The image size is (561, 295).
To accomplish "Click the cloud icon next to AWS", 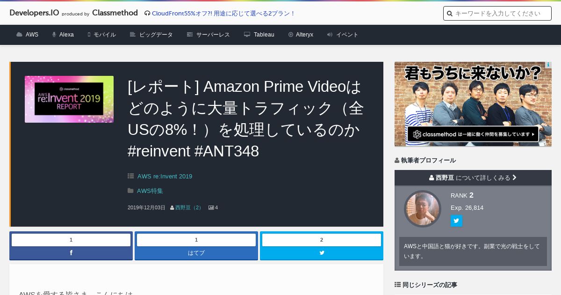I will pyautogui.click(x=19, y=35).
